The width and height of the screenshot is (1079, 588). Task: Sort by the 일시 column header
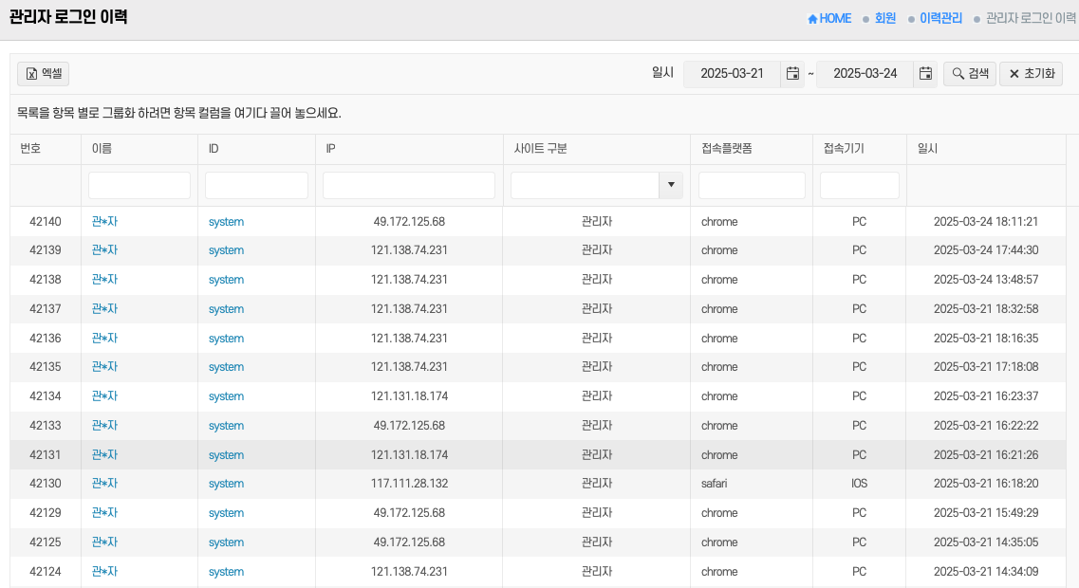927,149
